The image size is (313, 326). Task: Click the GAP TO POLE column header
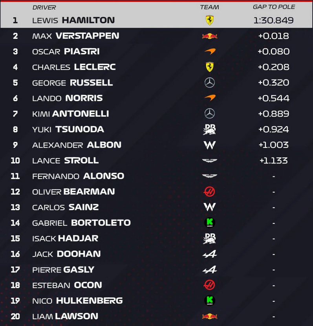274,7
